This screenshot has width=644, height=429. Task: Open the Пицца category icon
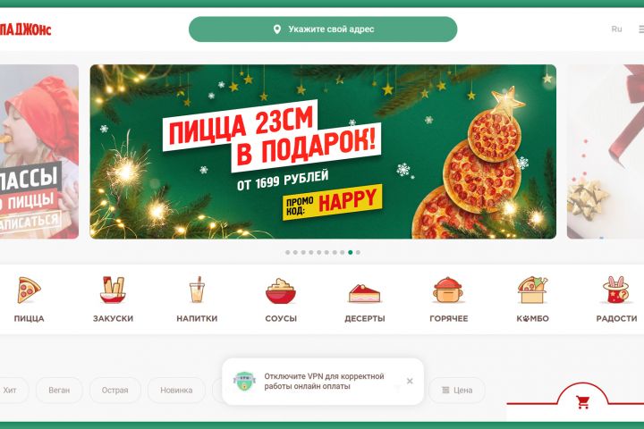click(30, 290)
